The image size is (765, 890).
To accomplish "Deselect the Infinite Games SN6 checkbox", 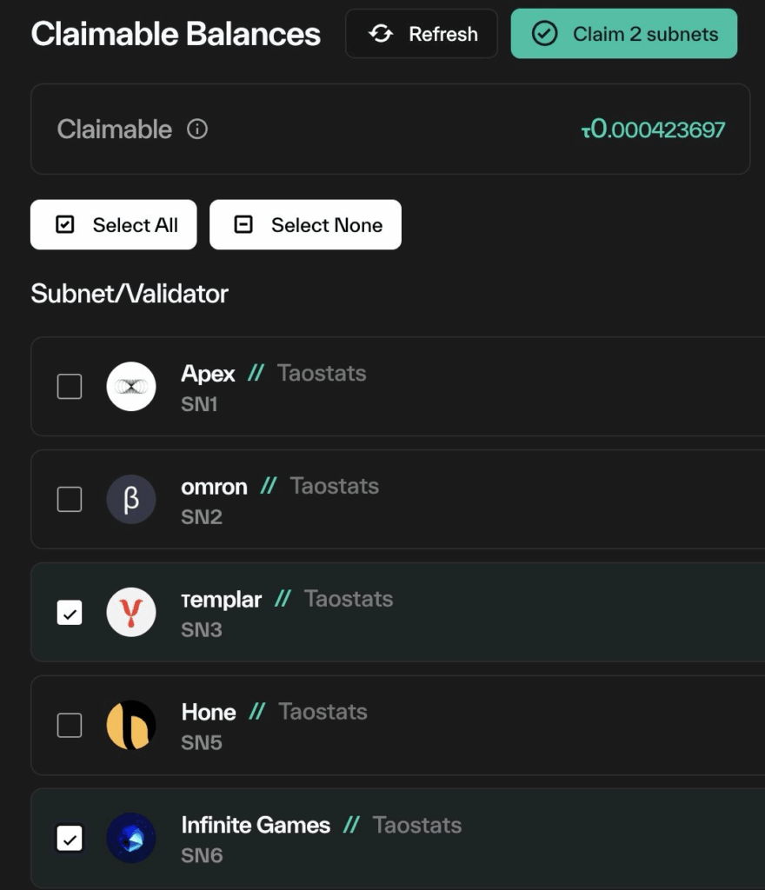I will point(70,839).
